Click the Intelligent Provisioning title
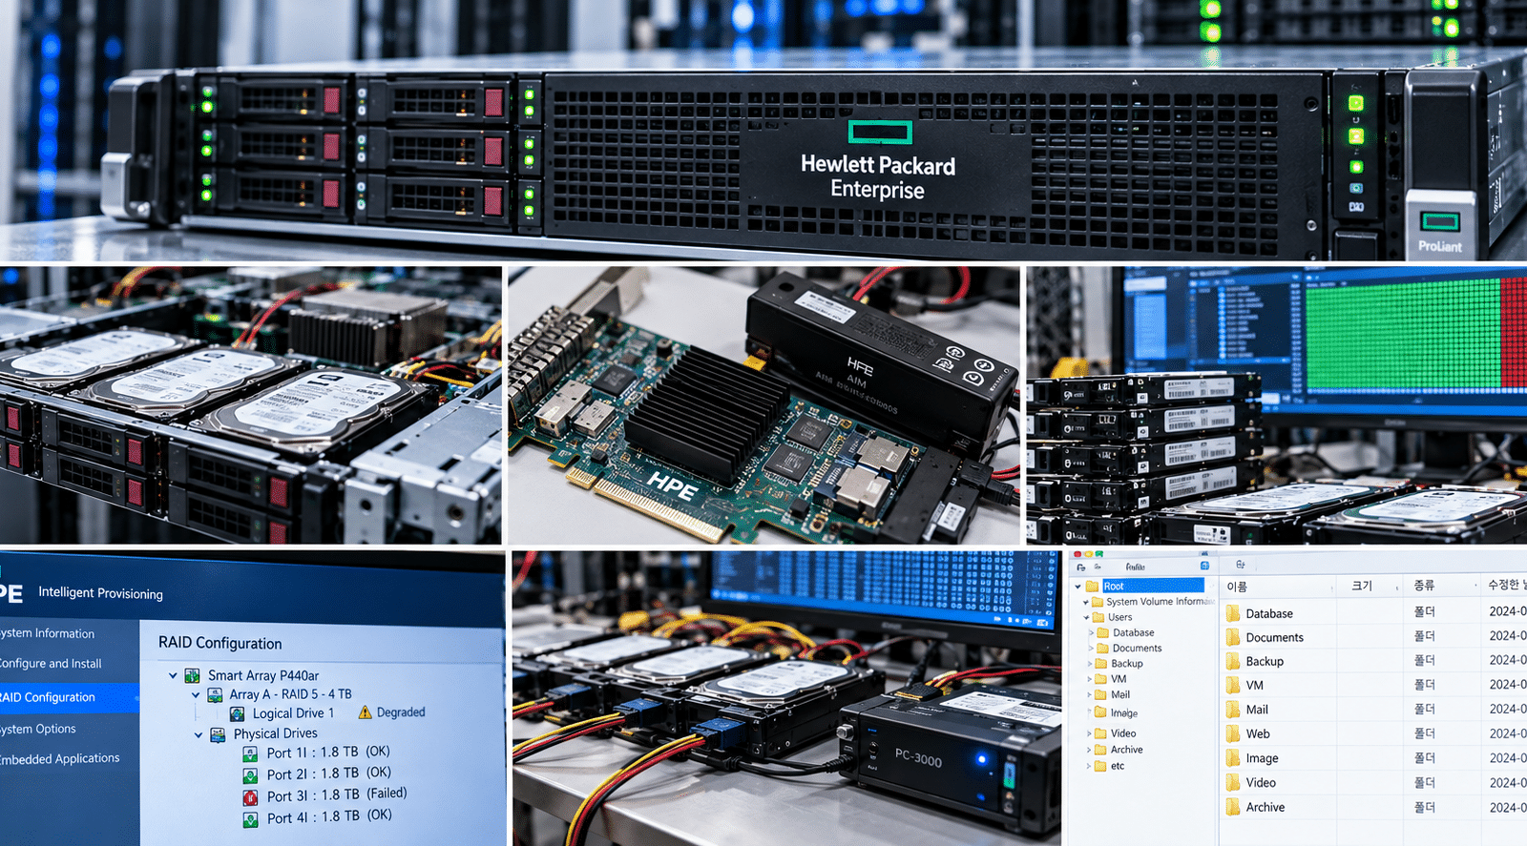Viewport: 1527px width, 846px height. [100, 593]
